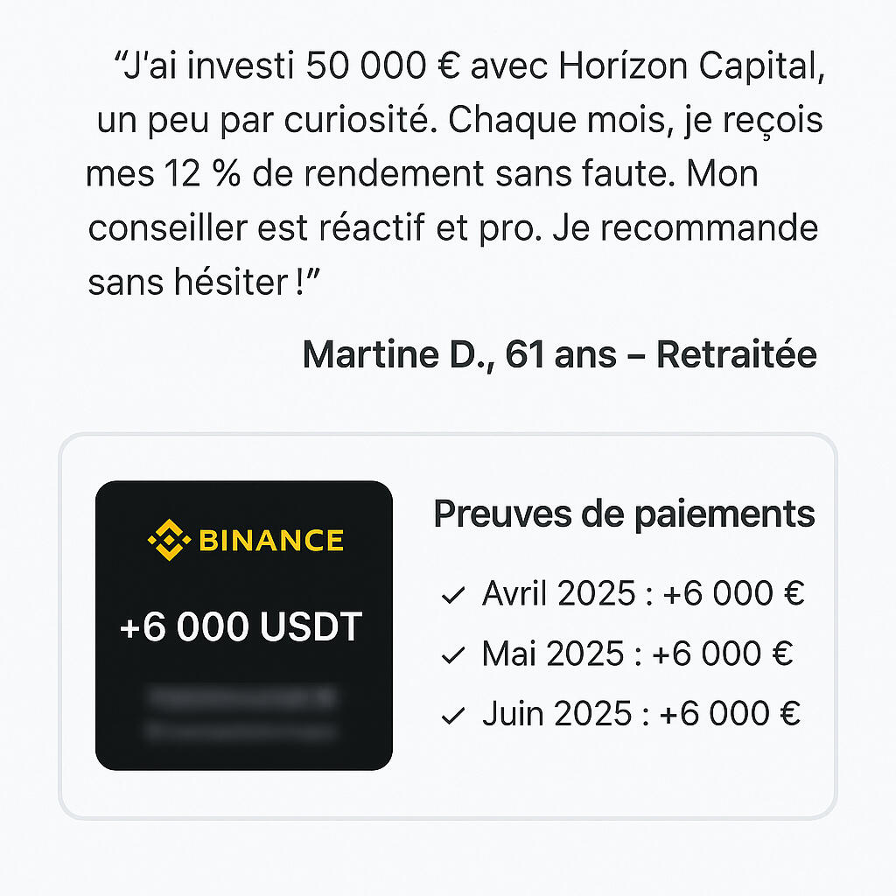
Task: Click the words "Je recommande" in the quote
Action: coord(698,229)
